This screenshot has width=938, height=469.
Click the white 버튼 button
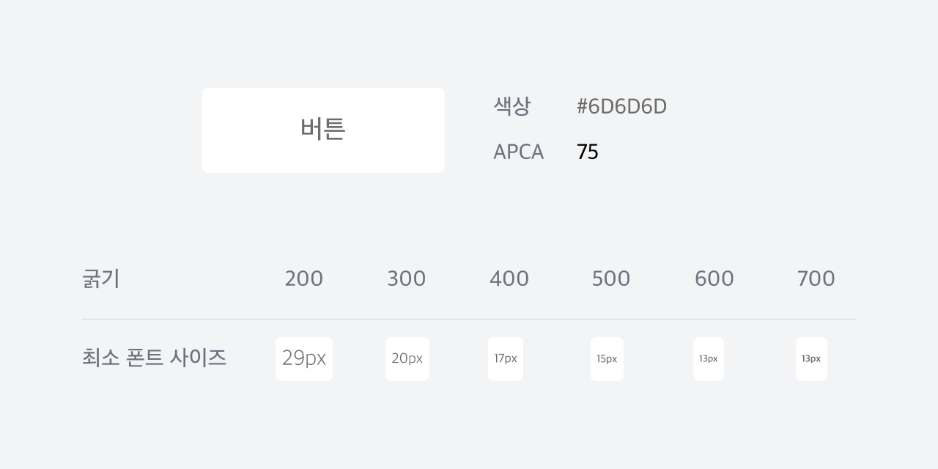pyautogui.click(x=323, y=130)
